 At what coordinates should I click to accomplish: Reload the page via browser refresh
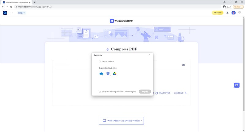pyautogui.click(x=11, y=7)
